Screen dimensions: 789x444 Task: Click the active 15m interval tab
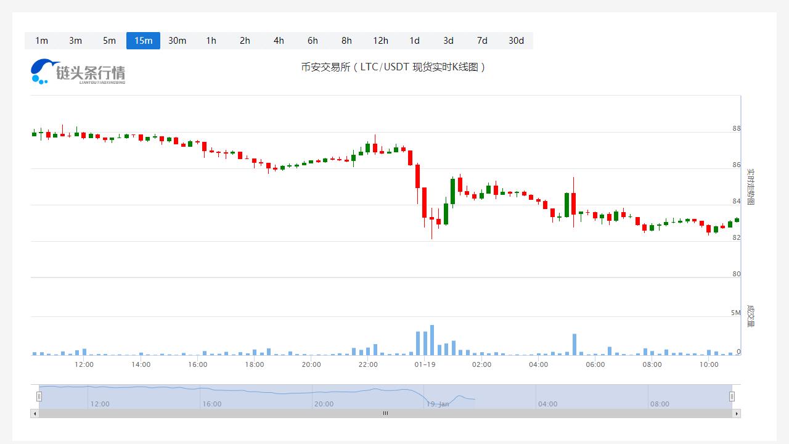(x=143, y=41)
